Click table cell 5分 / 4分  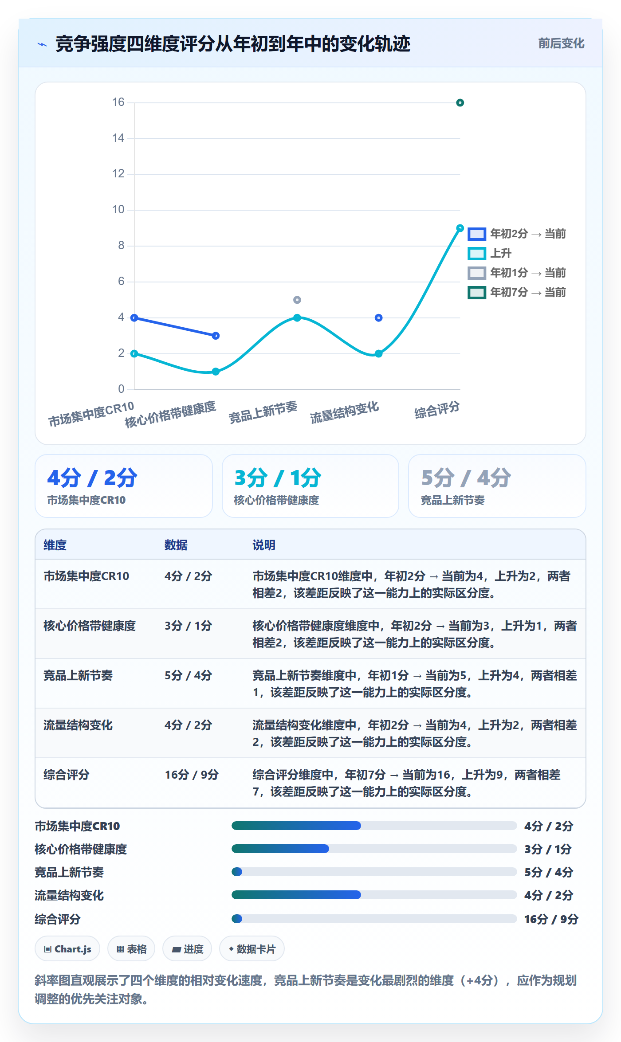coord(188,675)
